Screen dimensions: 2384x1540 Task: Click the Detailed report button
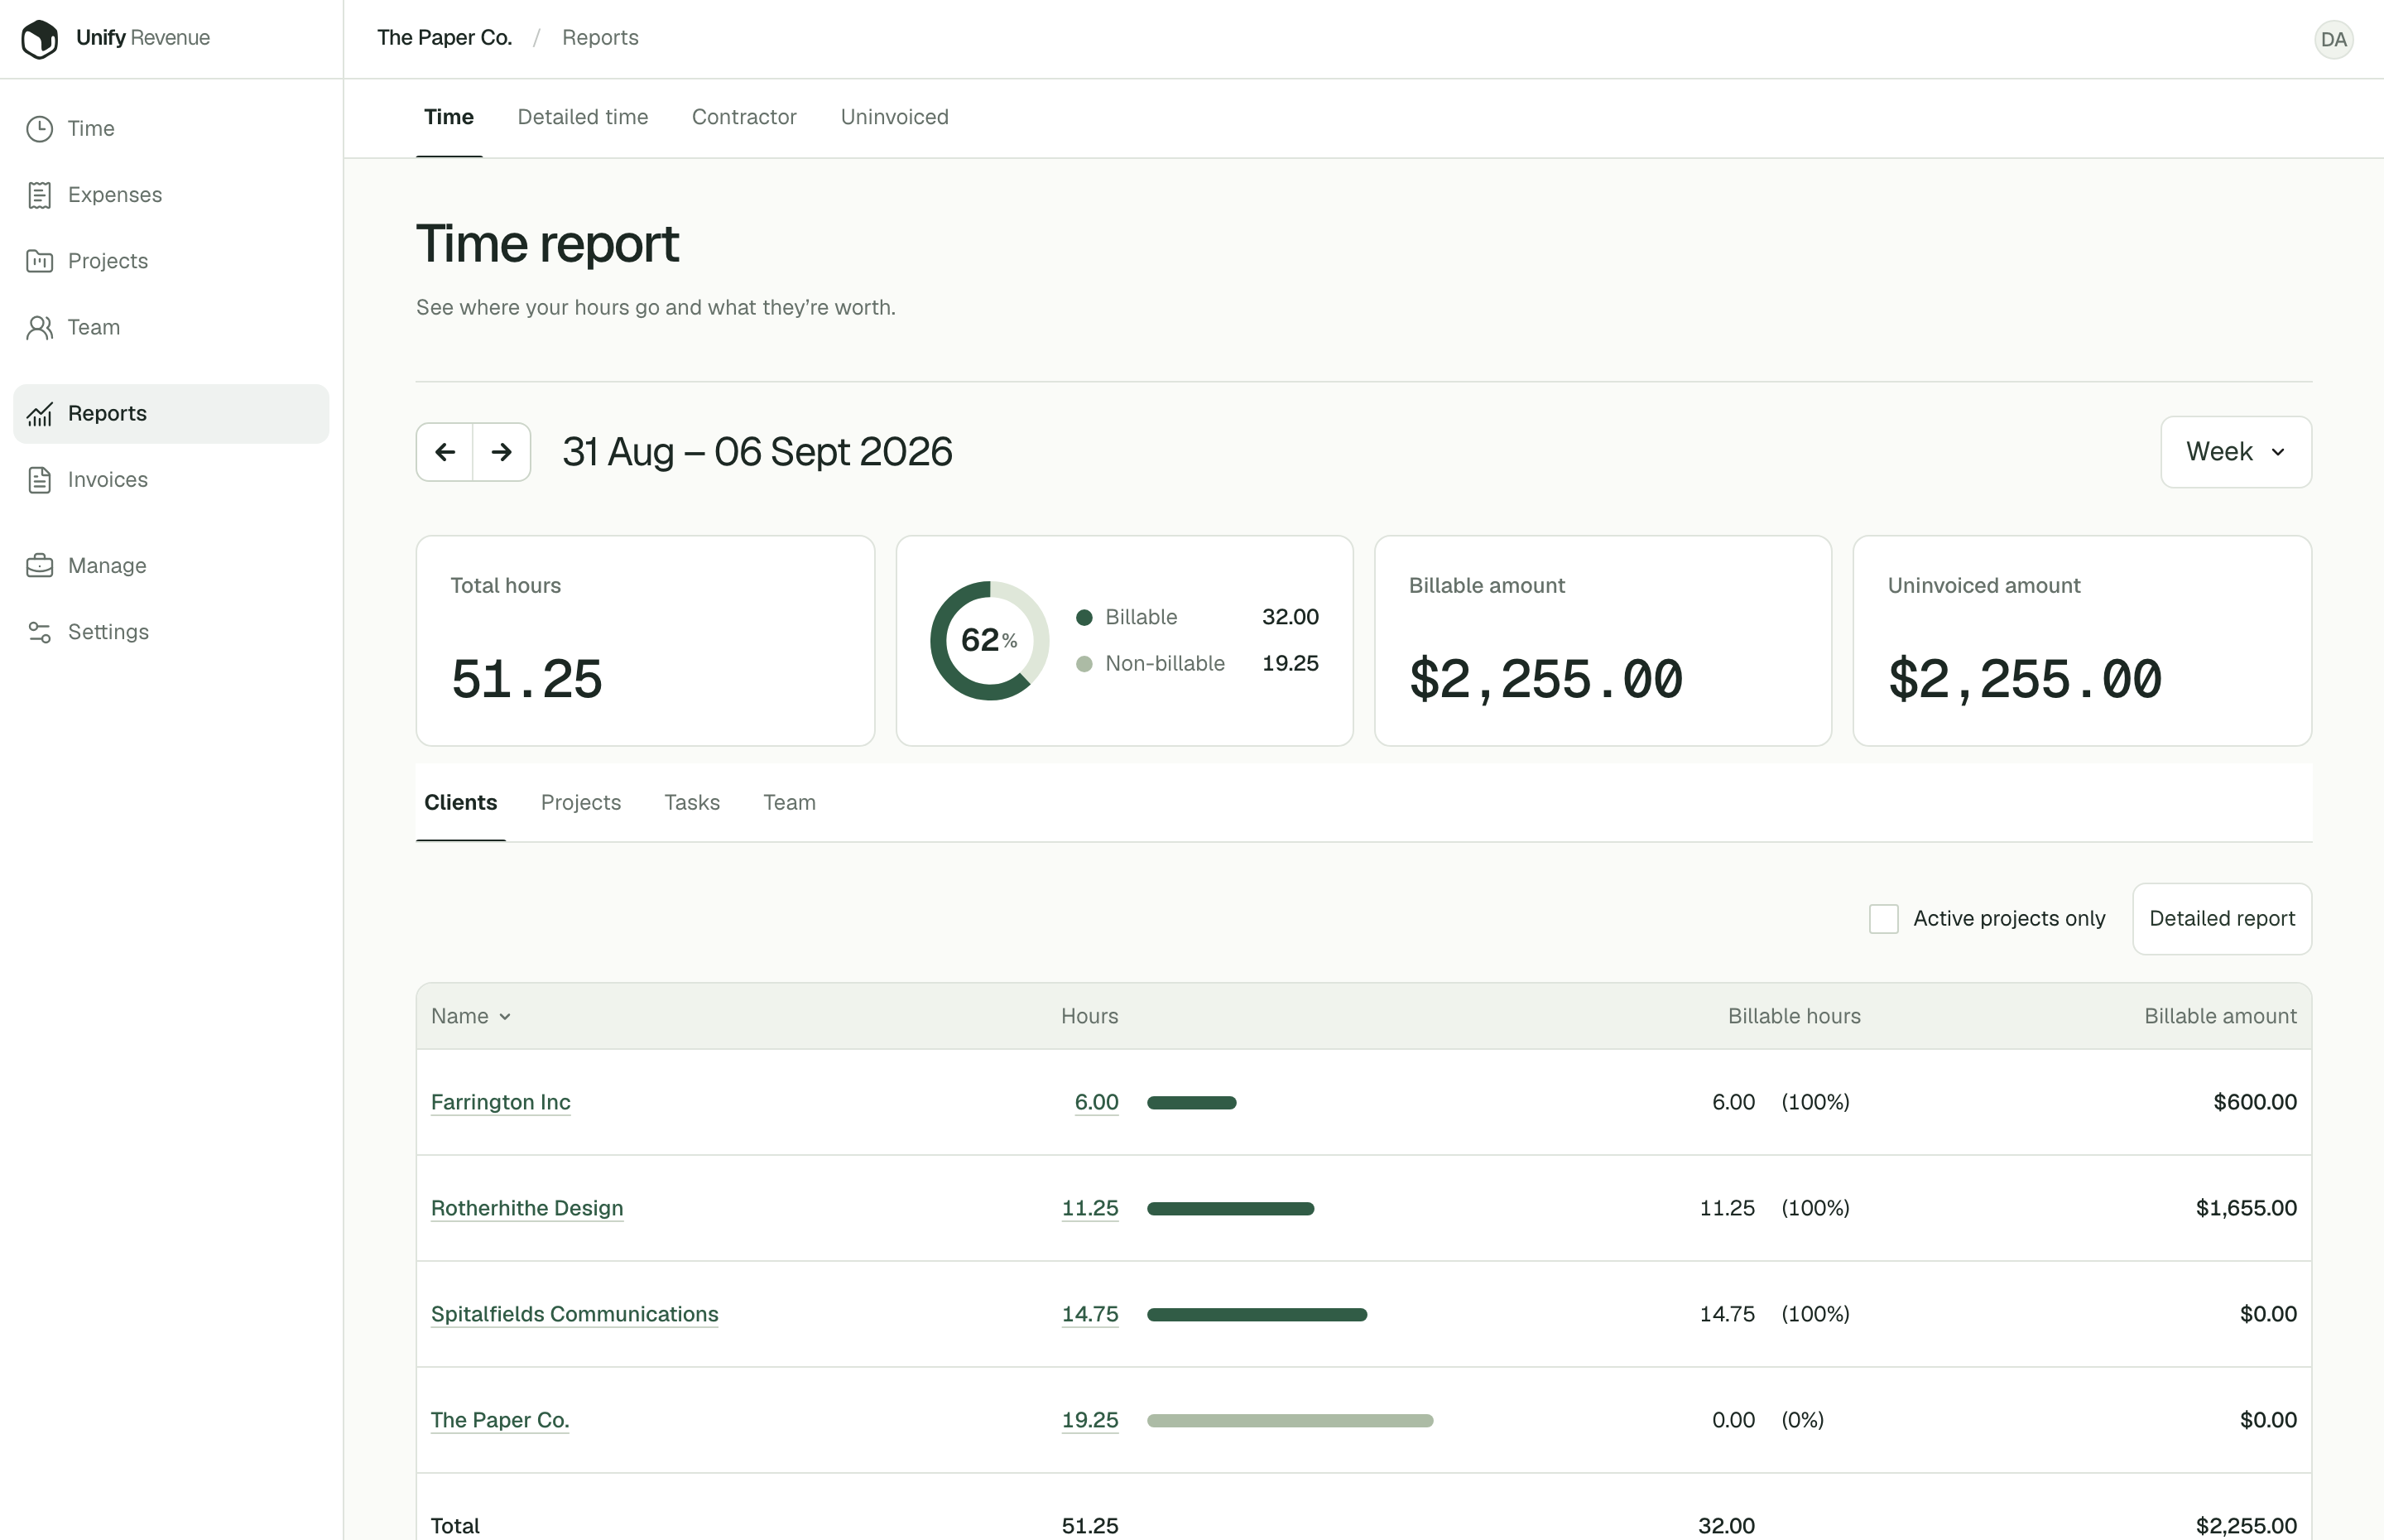tap(2221, 918)
